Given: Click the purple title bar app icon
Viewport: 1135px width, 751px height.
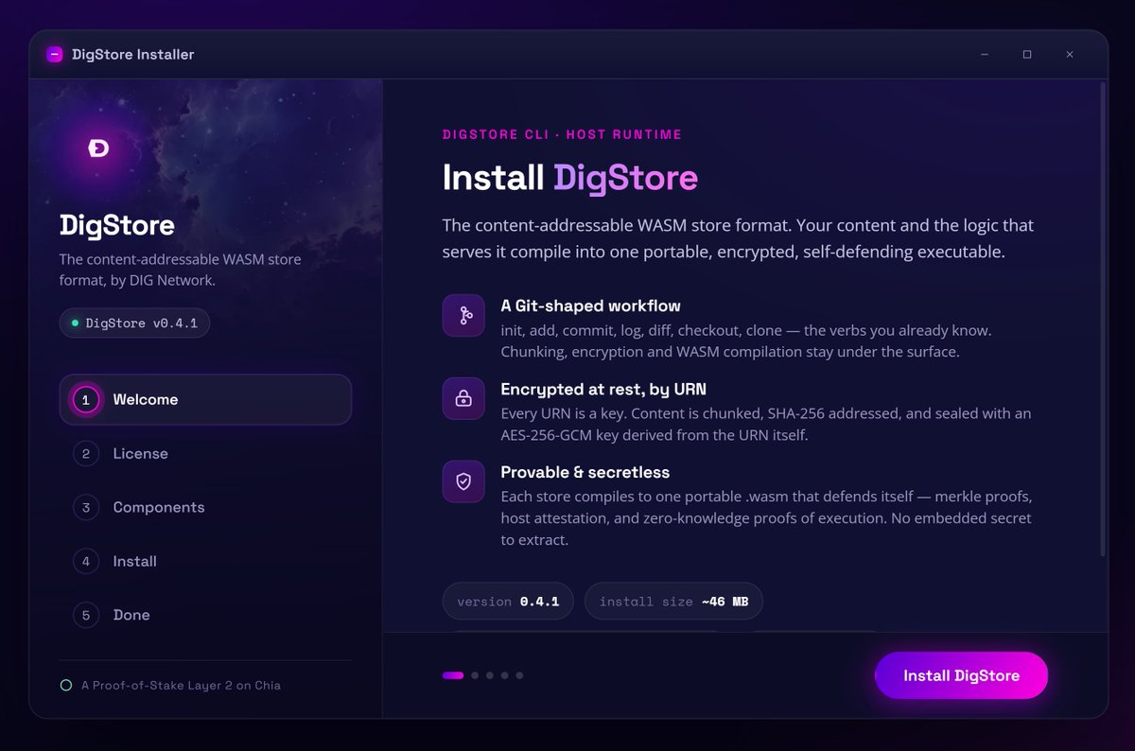Looking at the screenshot, I should coord(55,55).
